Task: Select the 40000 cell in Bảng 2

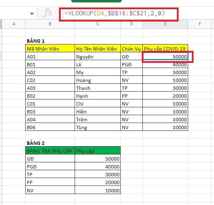Action: pyautogui.click(x=97, y=166)
